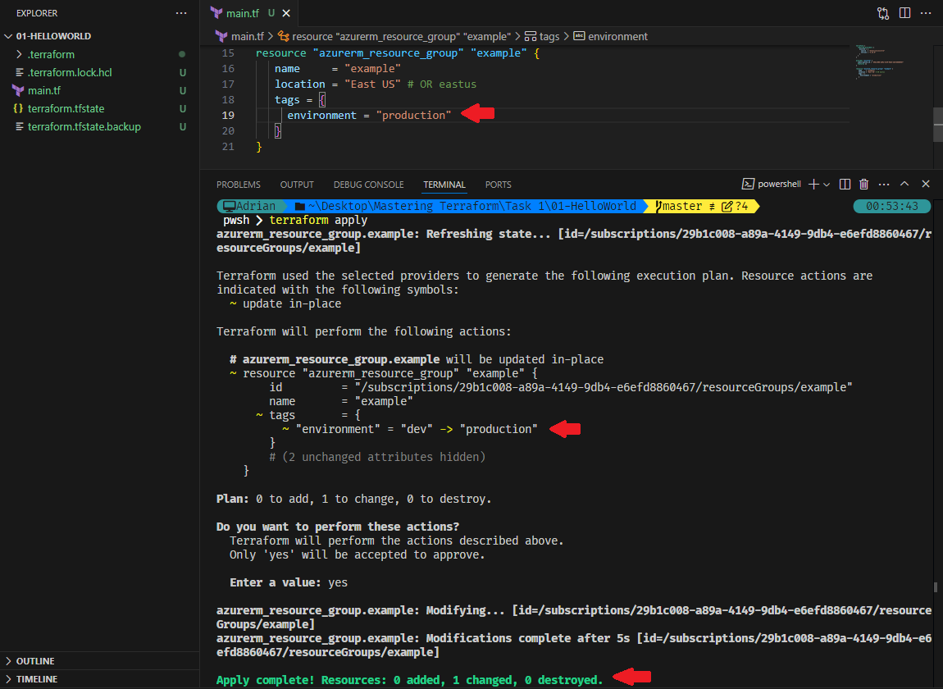This screenshot has width=943, height=689.
Task: Click the environment breadcrumb segment
Action: pyautogui.click(x=610, y=36)
